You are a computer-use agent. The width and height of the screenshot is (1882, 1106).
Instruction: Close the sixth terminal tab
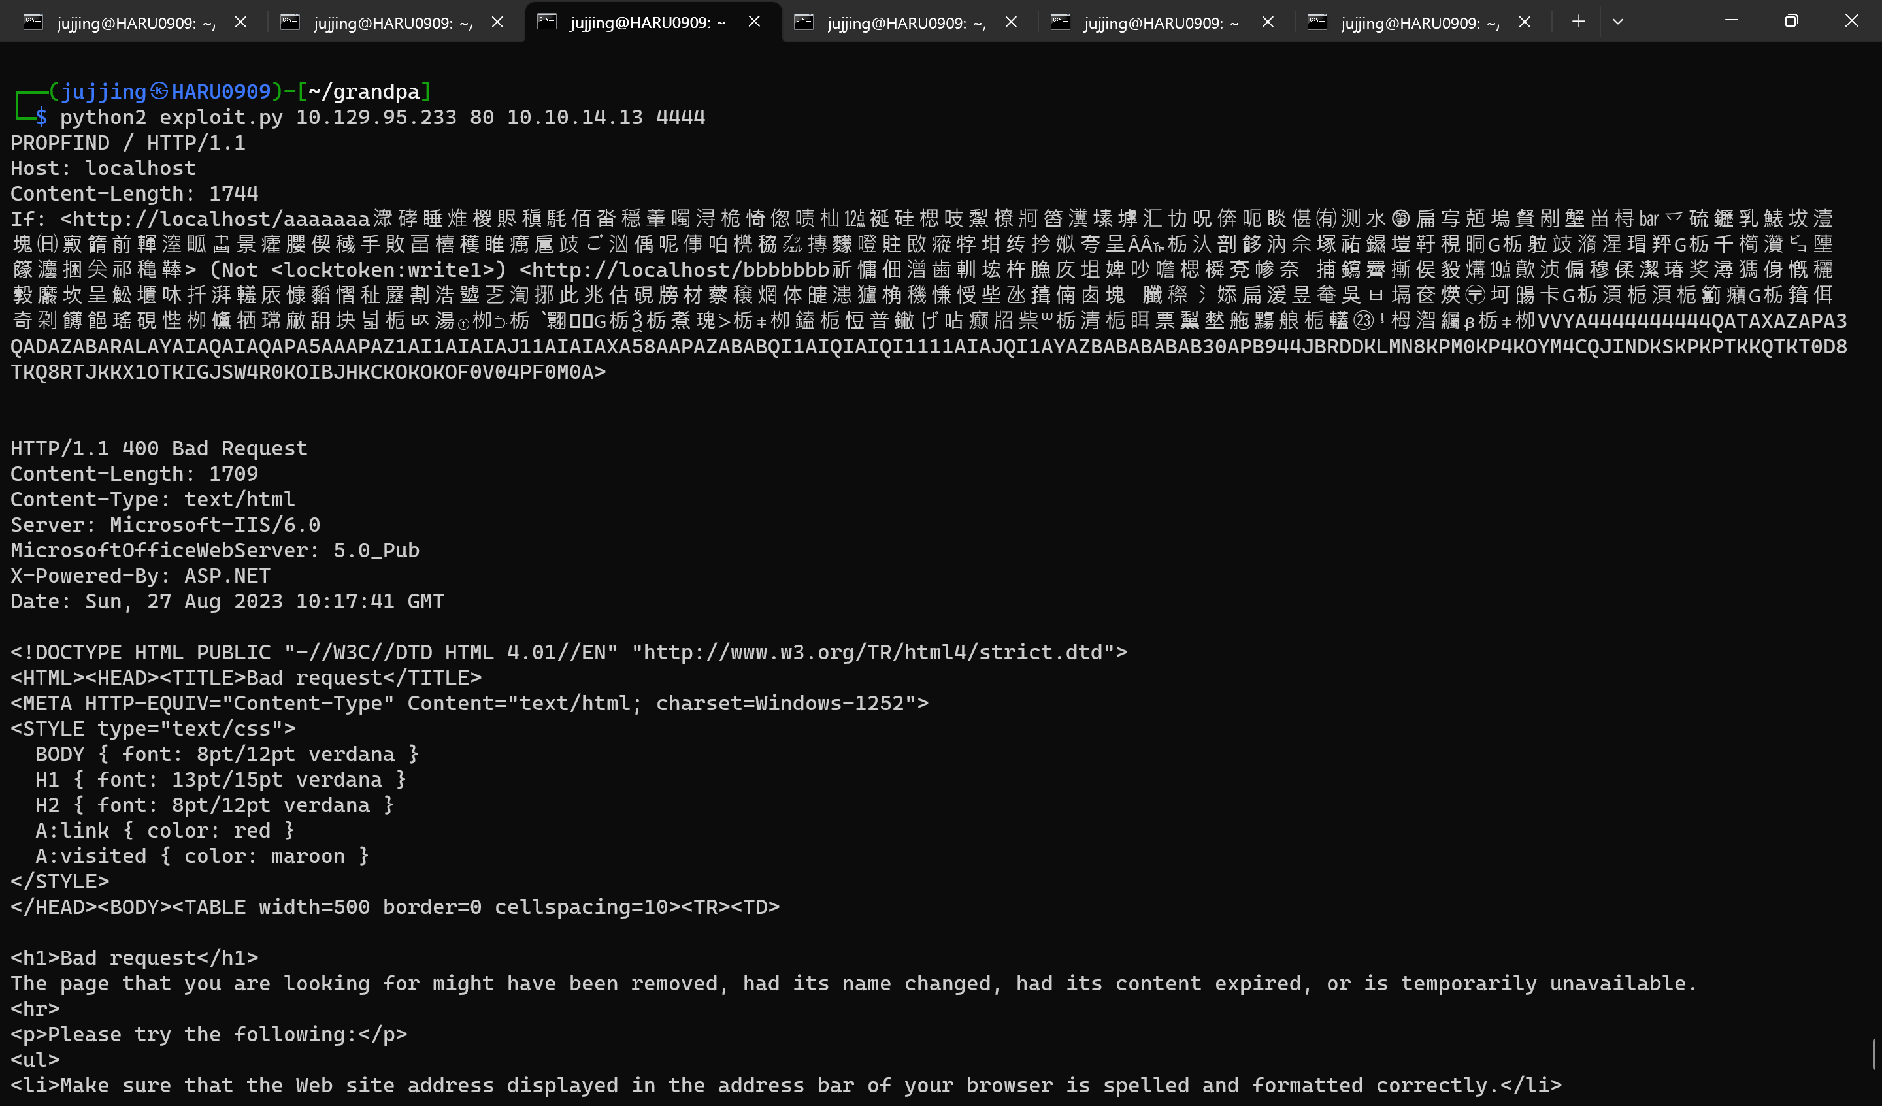coord(1525,22)
